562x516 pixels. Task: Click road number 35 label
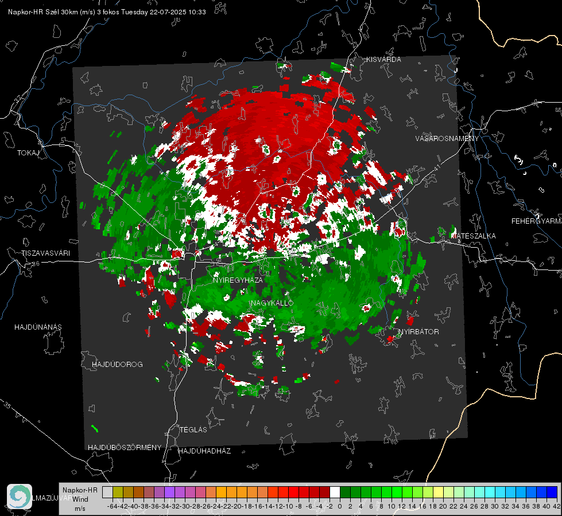7,405
